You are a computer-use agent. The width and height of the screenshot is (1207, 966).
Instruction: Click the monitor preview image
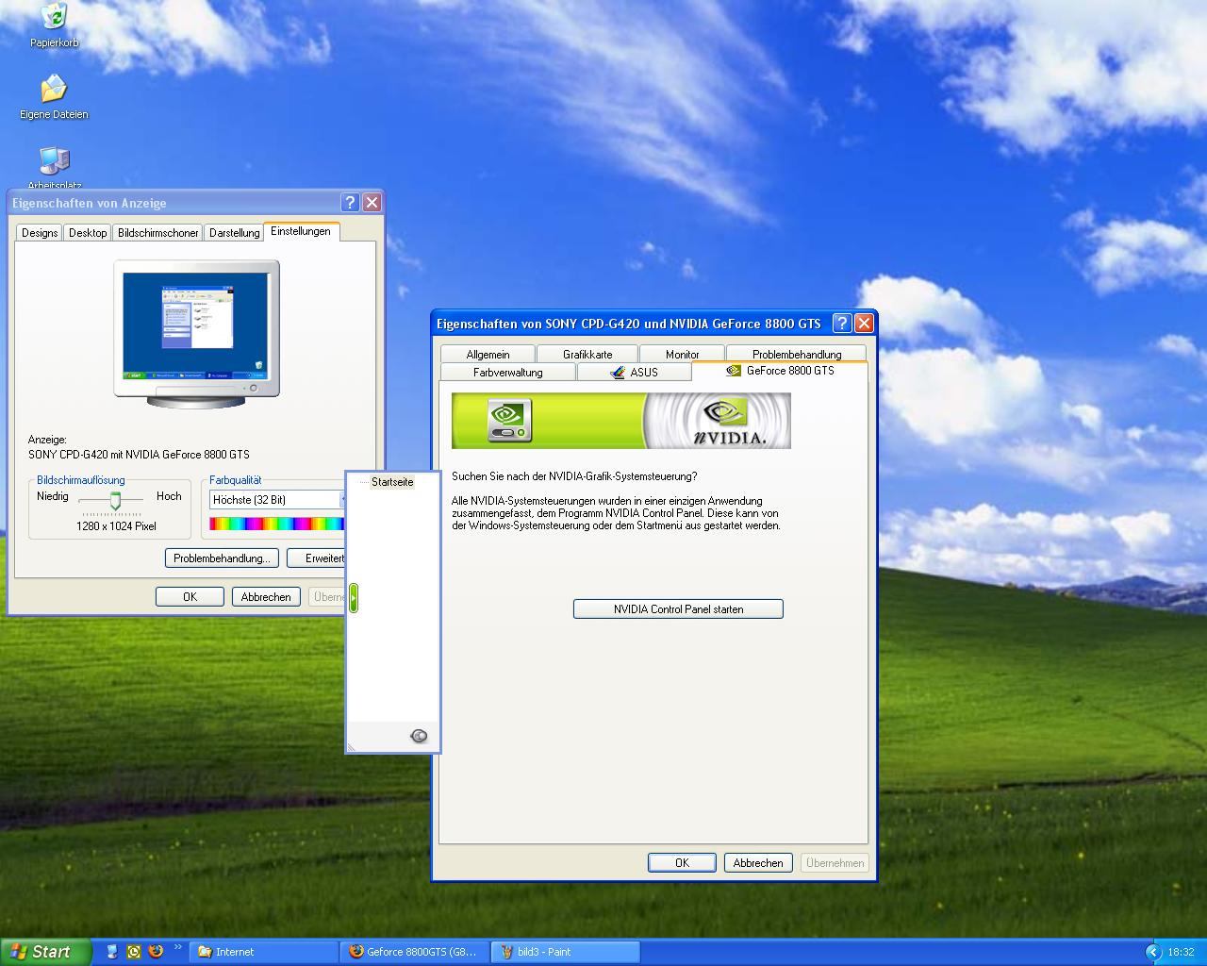click(x=197, y=334)
